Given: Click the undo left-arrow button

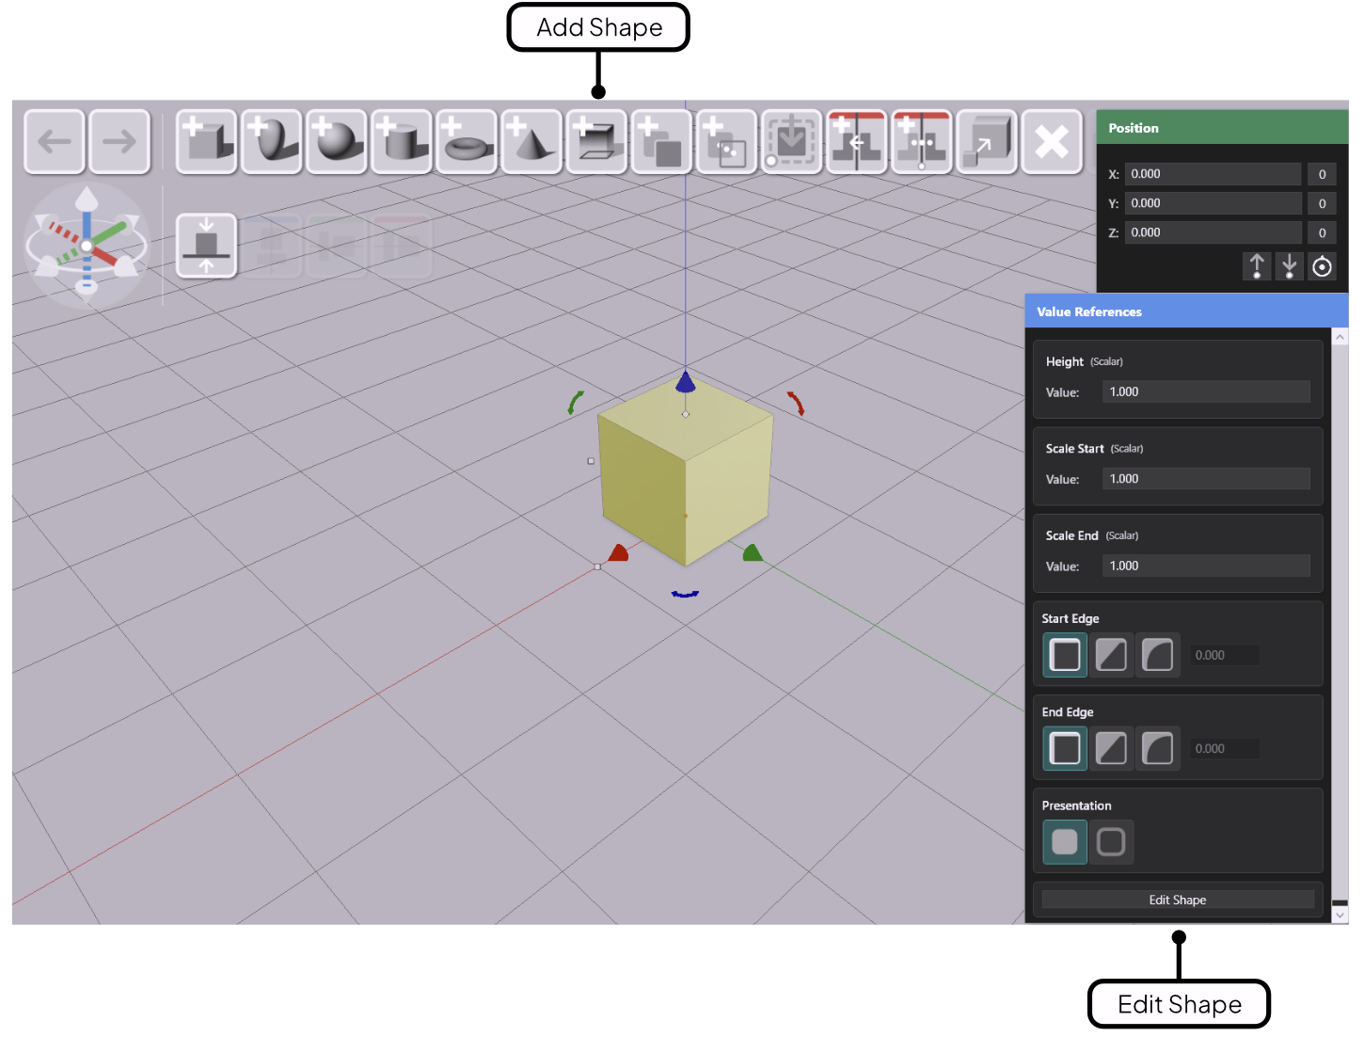Looking at the screenshot, I should [55, 142].
